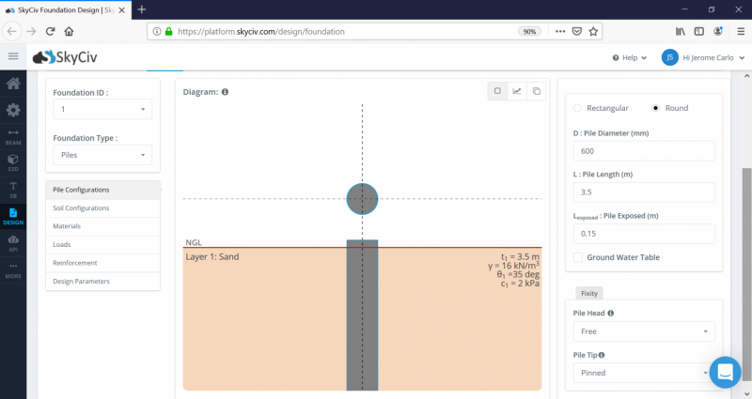Open the chat support bubble

[725, 372]
